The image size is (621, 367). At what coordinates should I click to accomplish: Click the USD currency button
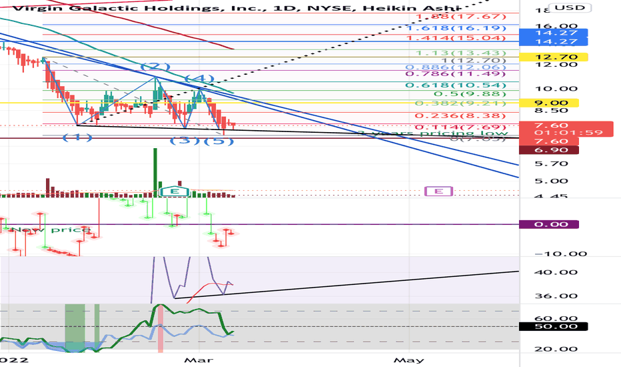570,7
